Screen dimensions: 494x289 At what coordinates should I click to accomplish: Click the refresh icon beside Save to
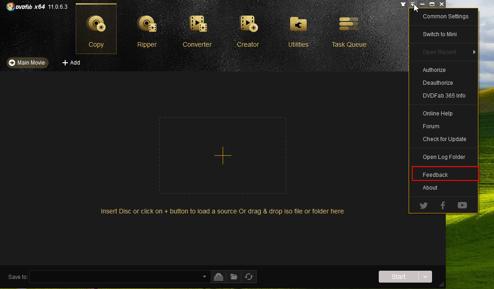coord(249,277)
